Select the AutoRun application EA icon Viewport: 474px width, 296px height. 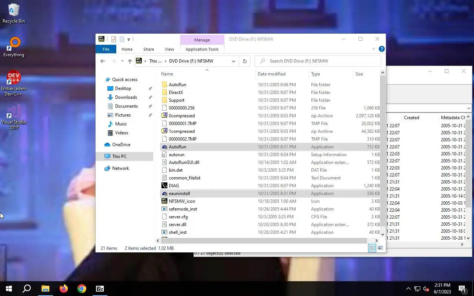tap(164, 147)
